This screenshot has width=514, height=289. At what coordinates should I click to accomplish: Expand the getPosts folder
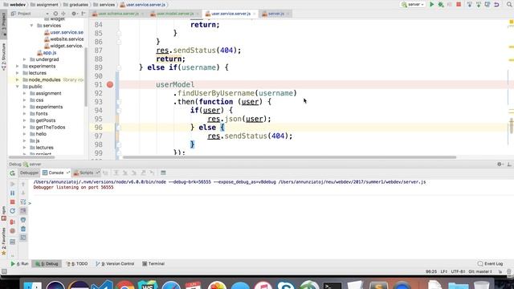pos(25,120)
